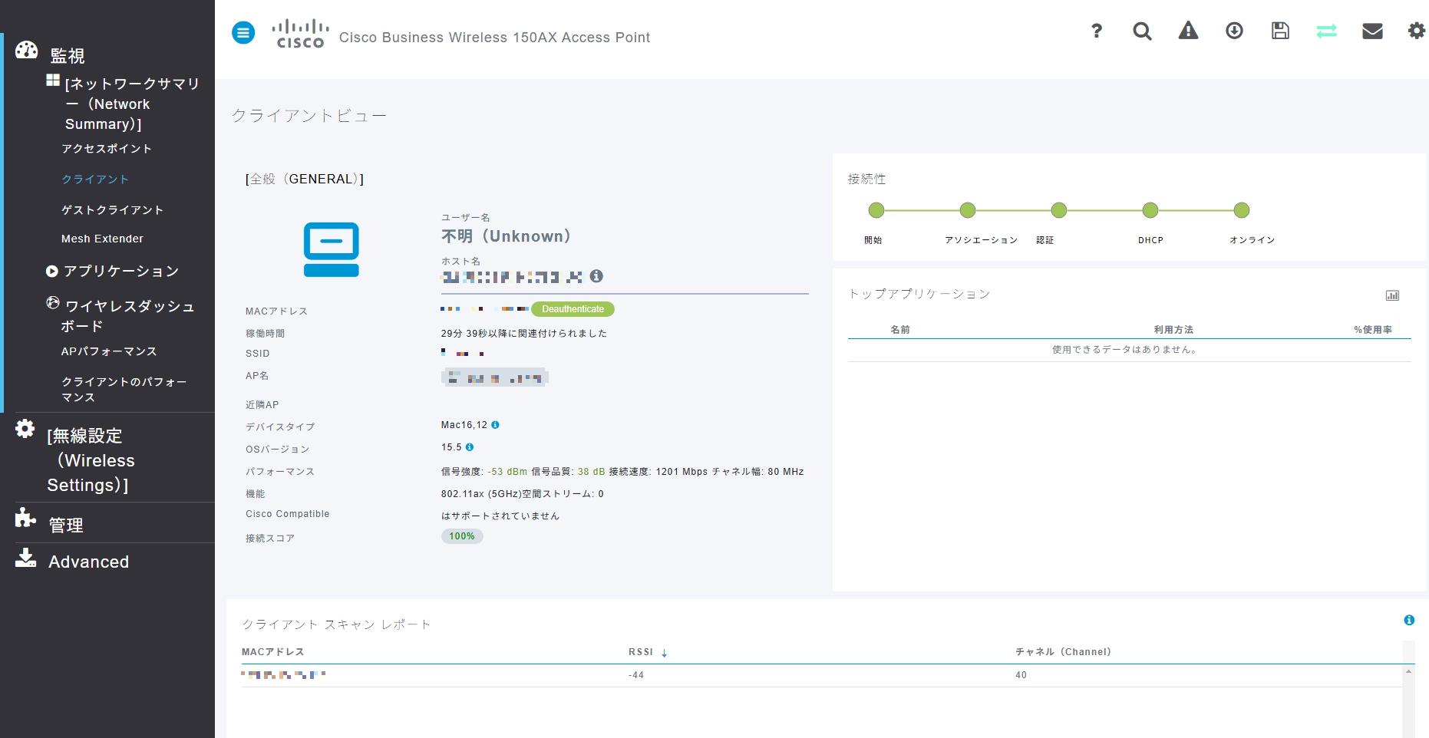Click the download circle arrow icon

click(1234, 31)
